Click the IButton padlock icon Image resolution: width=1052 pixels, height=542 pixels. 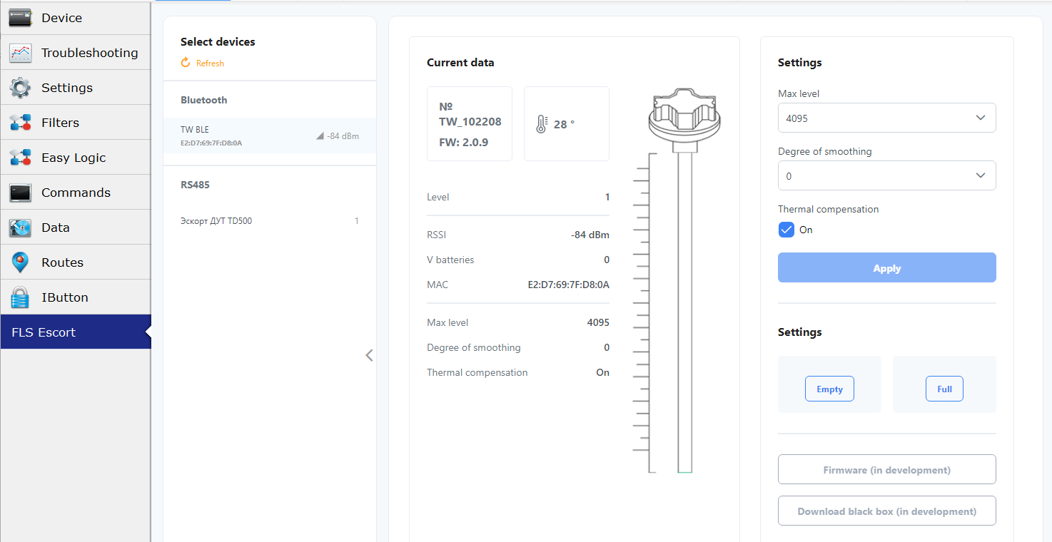[20, 297]
